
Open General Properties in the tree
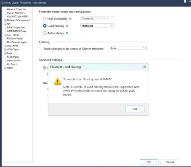pyautogui.click(x=17, y=9)
